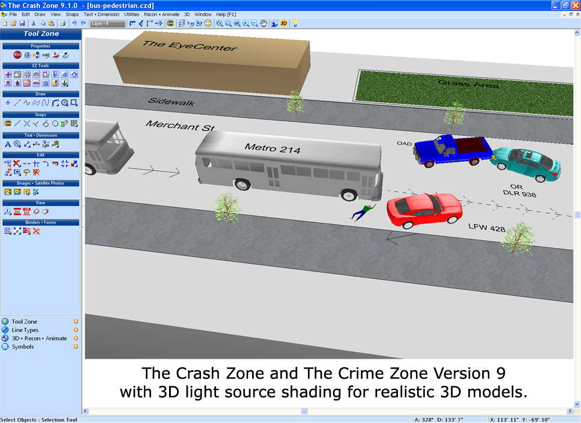
Task: Click the red reset button in Properties
Action: tap(16, 55)
